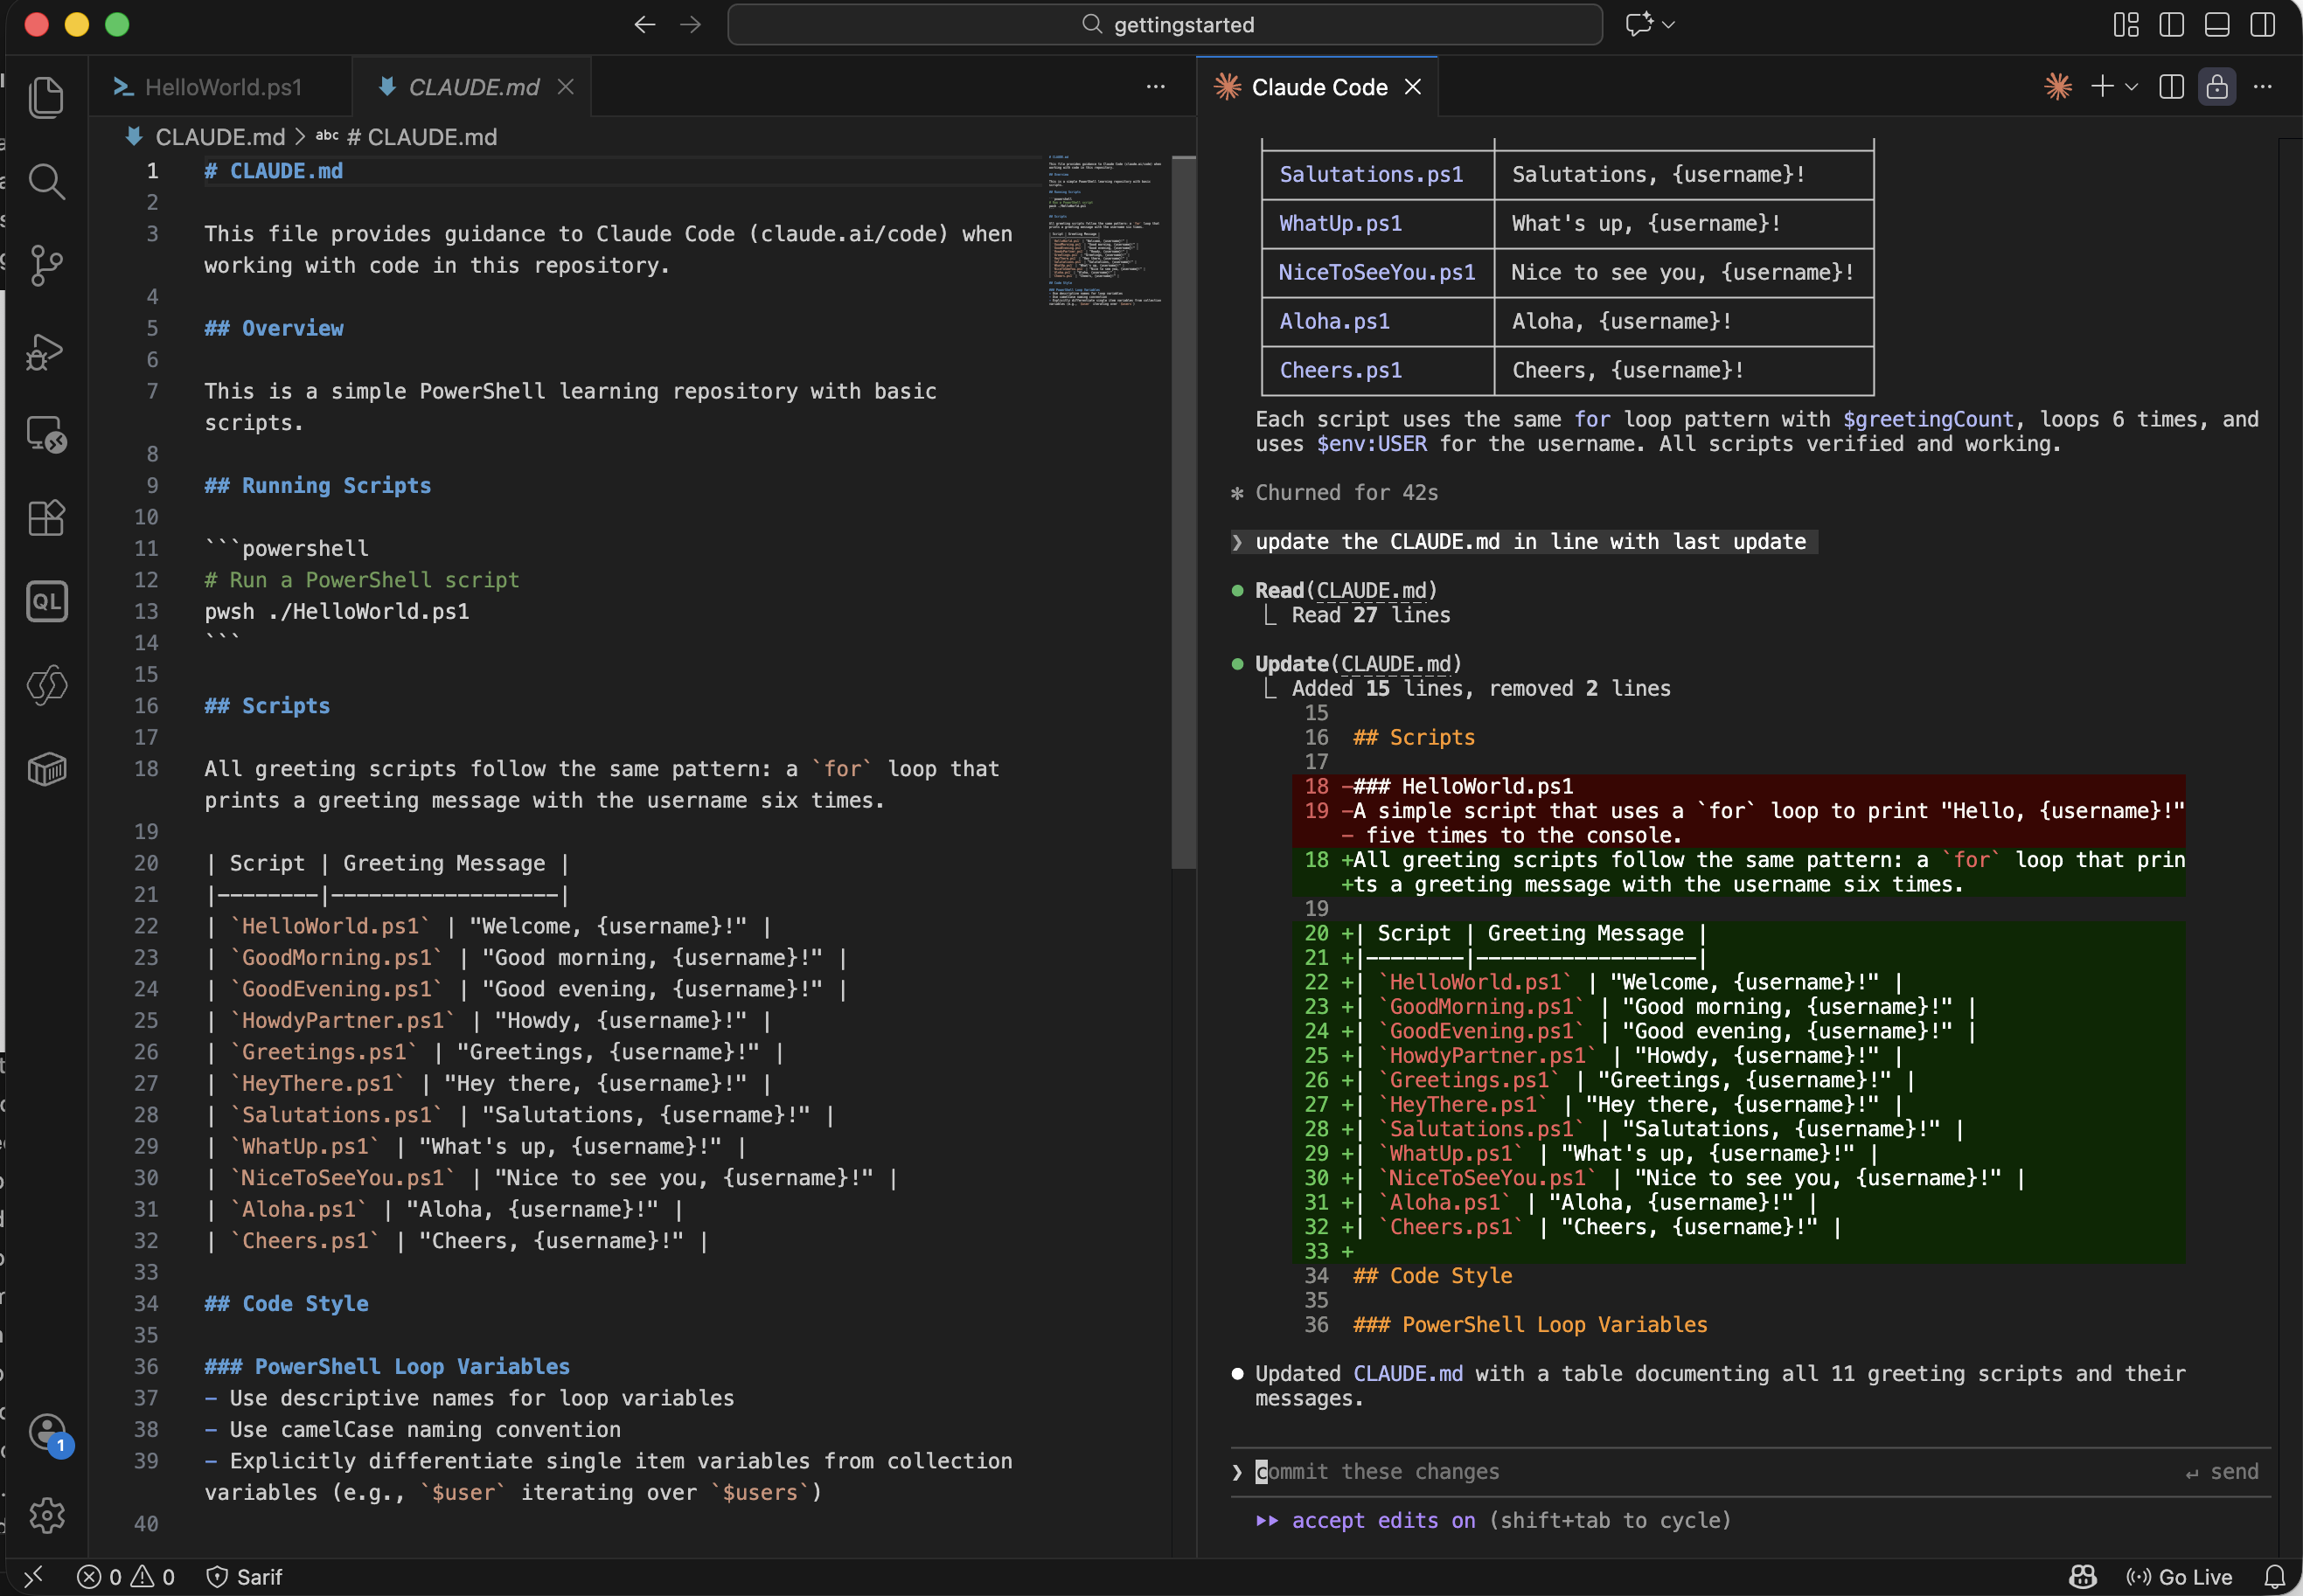
Task: Open the Remote Explorer panel
Action: 46,434
